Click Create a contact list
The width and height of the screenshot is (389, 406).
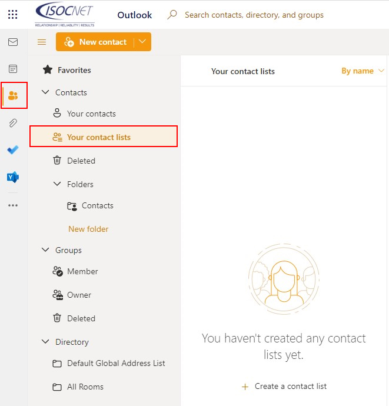284,387
